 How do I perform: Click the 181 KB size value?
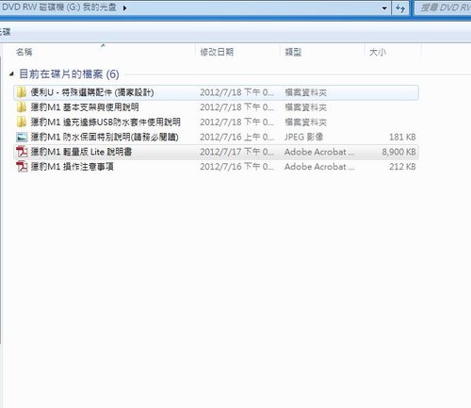(402, 137)
